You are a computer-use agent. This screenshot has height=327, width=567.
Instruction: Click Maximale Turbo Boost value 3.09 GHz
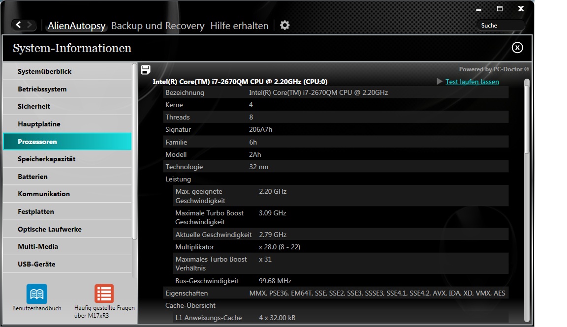(x=273, y=213)
